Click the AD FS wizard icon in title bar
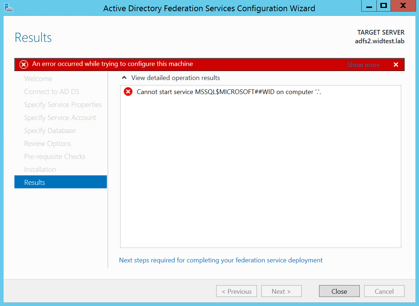The width and height of the screenshot is (419, 306). click(x=8, y=8)
